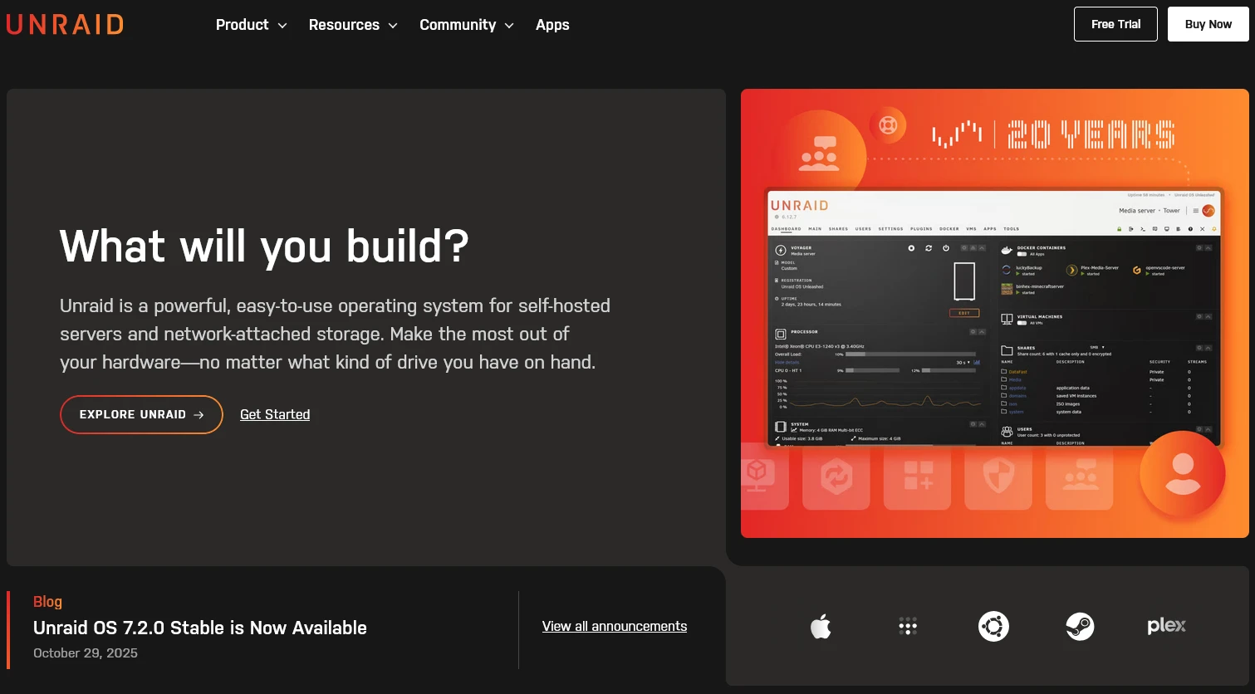This screenshot has width=1255, height=694.
Task: Click the Steam logo icon
Action: [x=1080, y=627]
